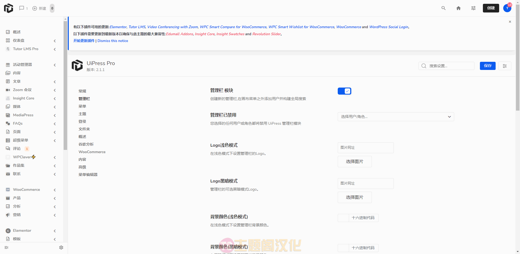Click 联系 envelope icon
520x254 pixels.
[8, 174]
